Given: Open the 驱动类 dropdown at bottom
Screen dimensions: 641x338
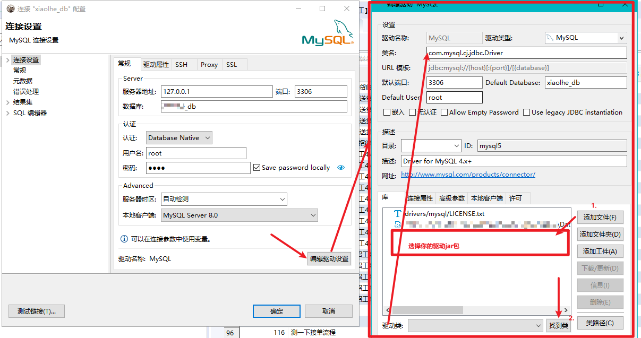Looking at the screenshot, I should click(475, 325).
